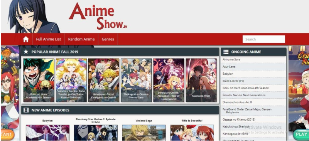This screenshot has height=141, width=309.
Task: Open Diamond no Ace: Act II link
Action: [x=237, y=102]
